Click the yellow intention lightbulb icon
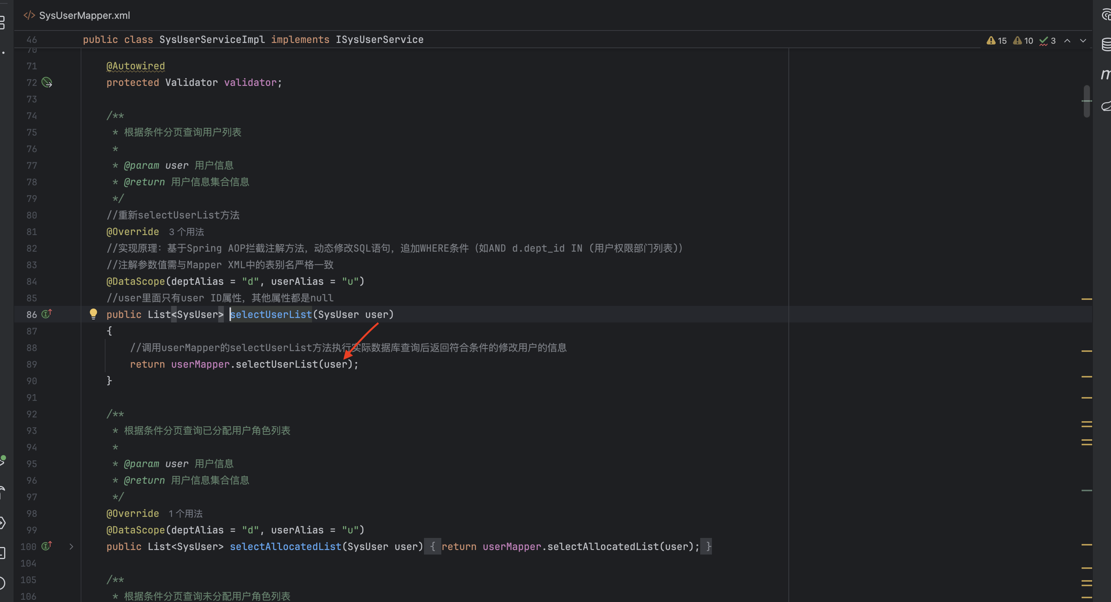Screen dimensions: 1111x602 tap(93, 313)
